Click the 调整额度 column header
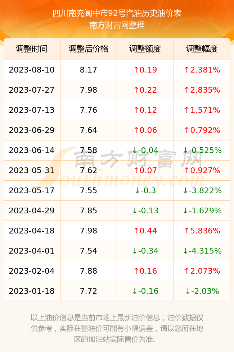The height and width of the screenshot is (352, 234). 145,49
